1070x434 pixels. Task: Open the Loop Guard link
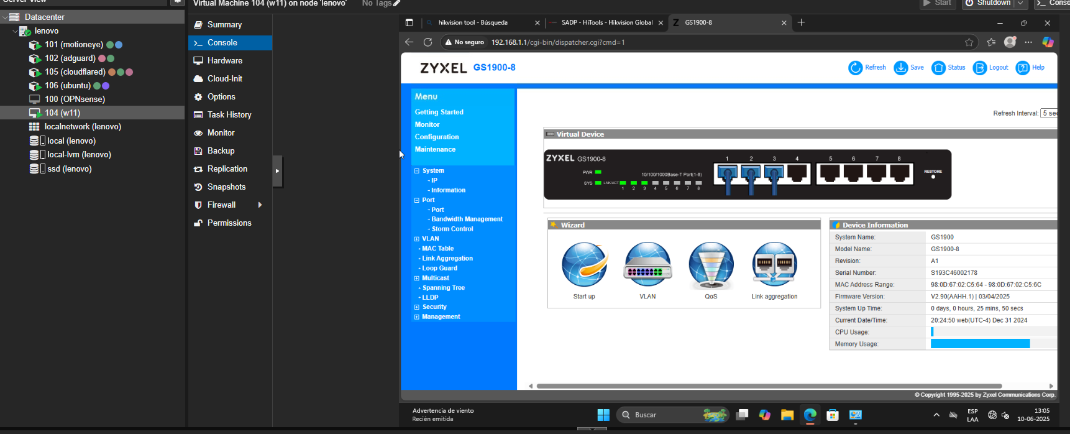[440, 269]
